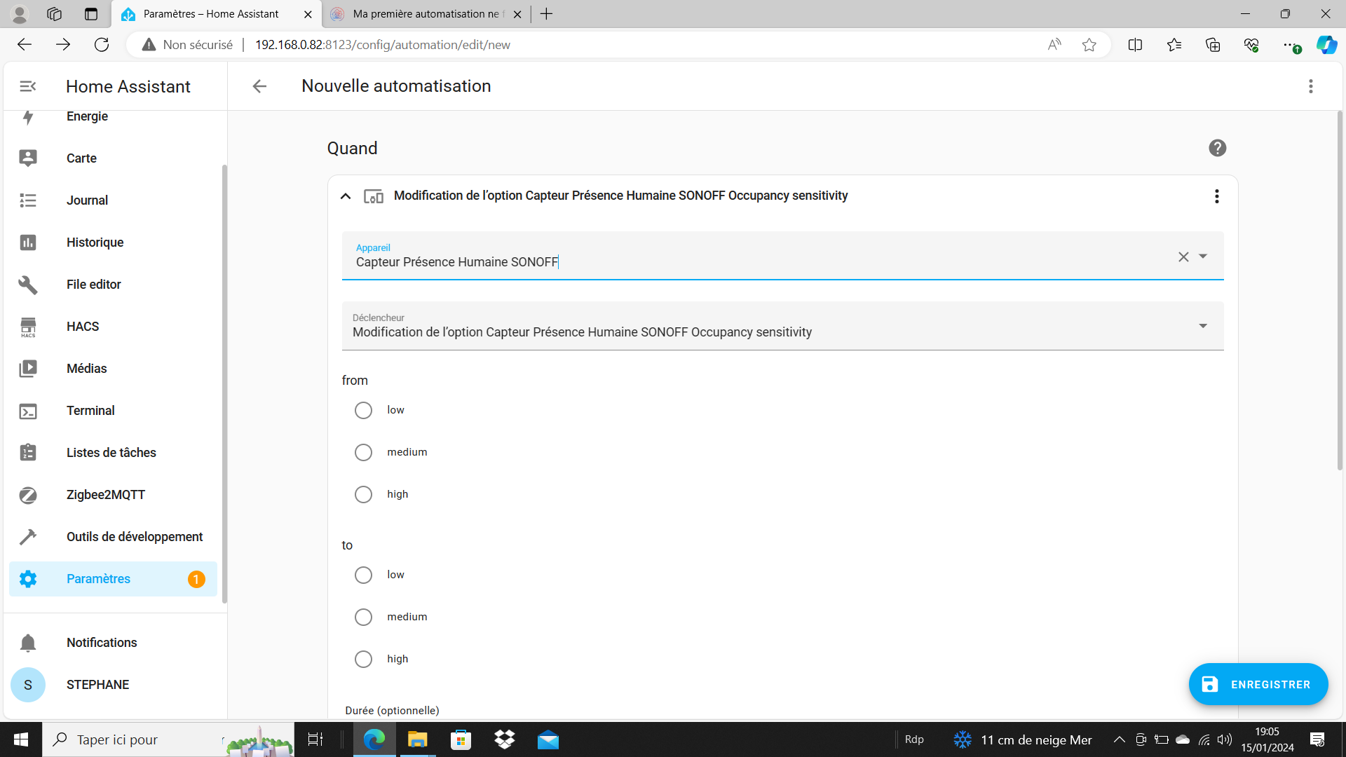Collapse the trigger card chevron

coord(346,196)
